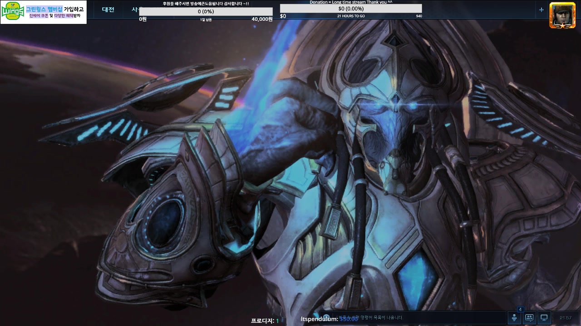Open the chat messages icon

tap(529, 317)
